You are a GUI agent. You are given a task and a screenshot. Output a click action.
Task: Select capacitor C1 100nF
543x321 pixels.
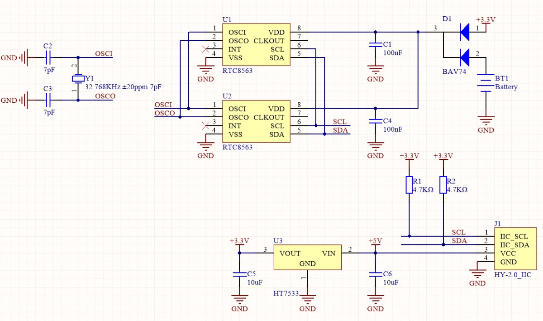click(375, 45)
